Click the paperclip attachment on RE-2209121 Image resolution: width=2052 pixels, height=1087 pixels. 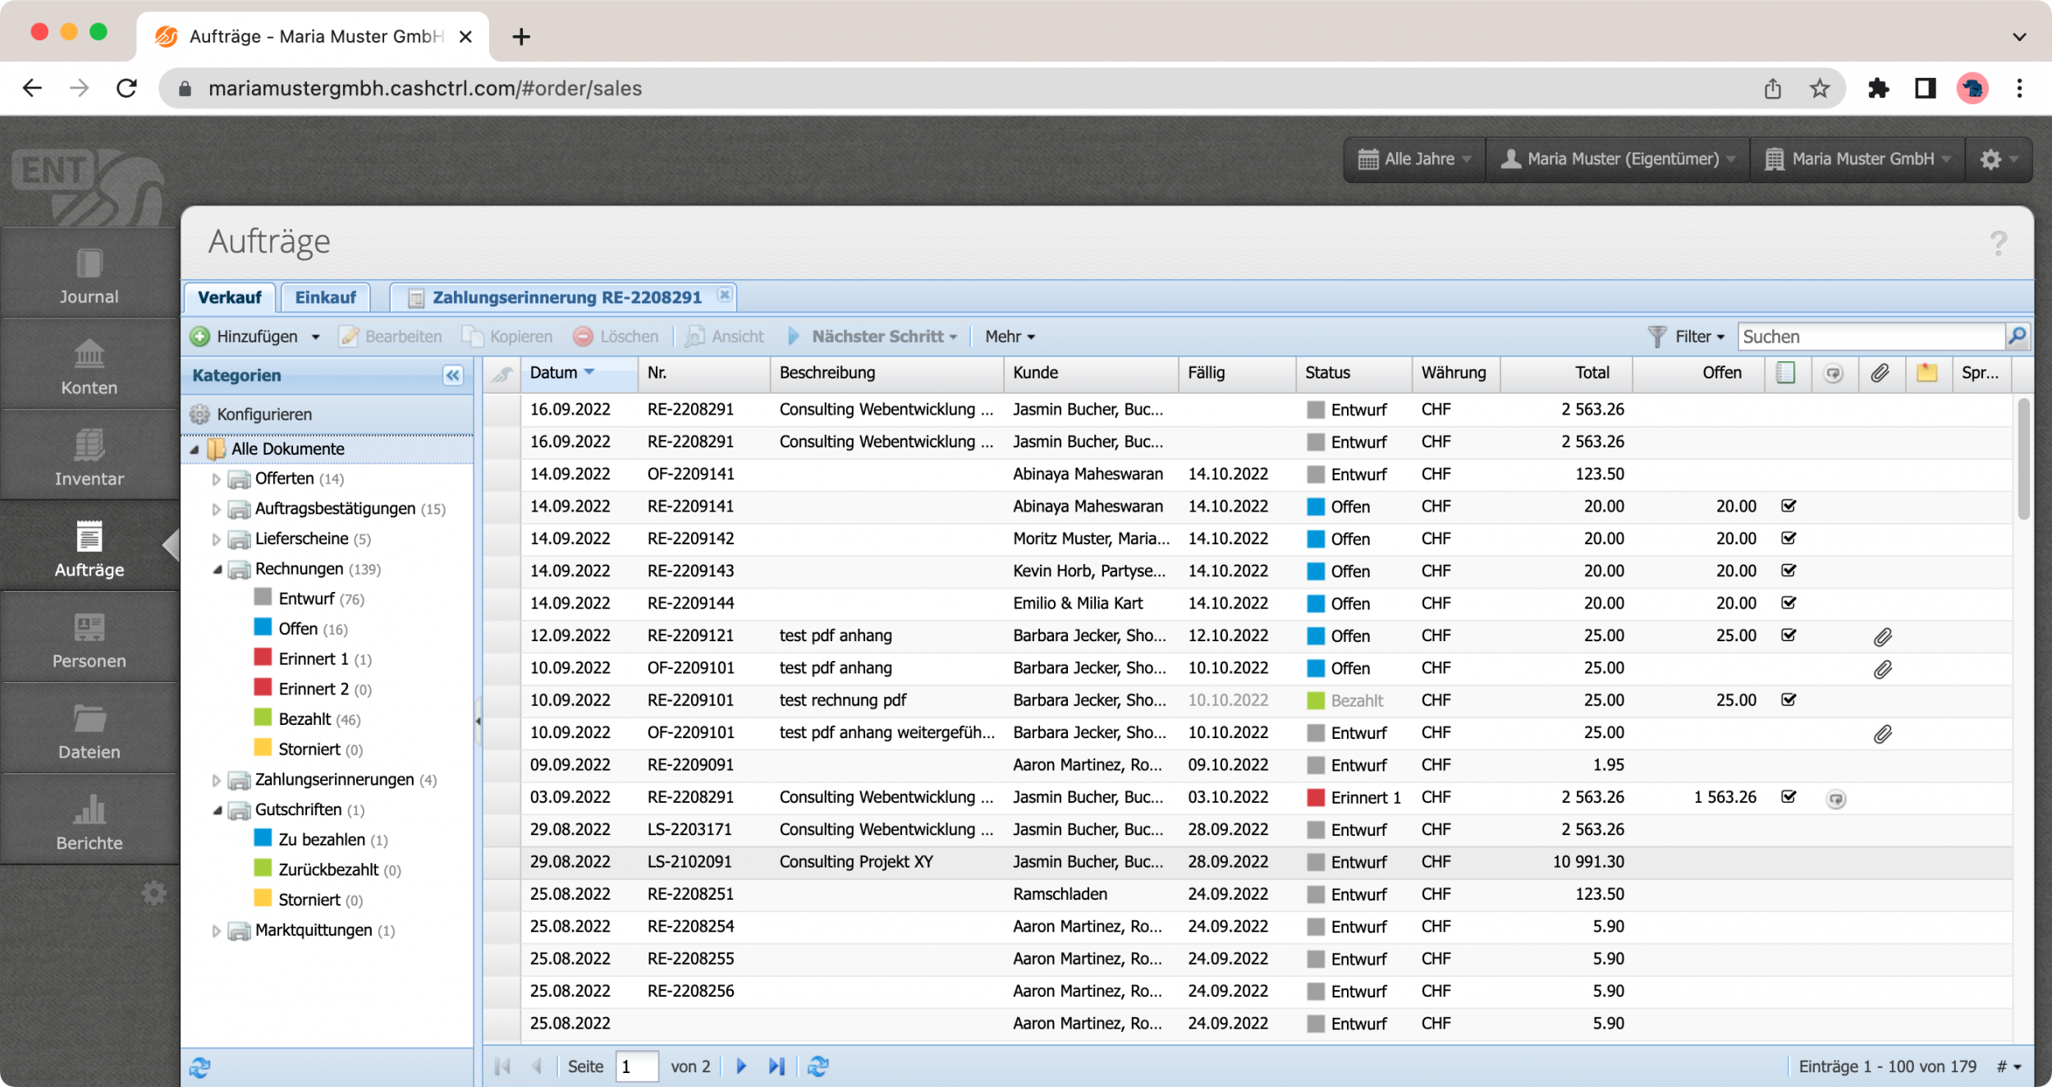coord(1882,636)
